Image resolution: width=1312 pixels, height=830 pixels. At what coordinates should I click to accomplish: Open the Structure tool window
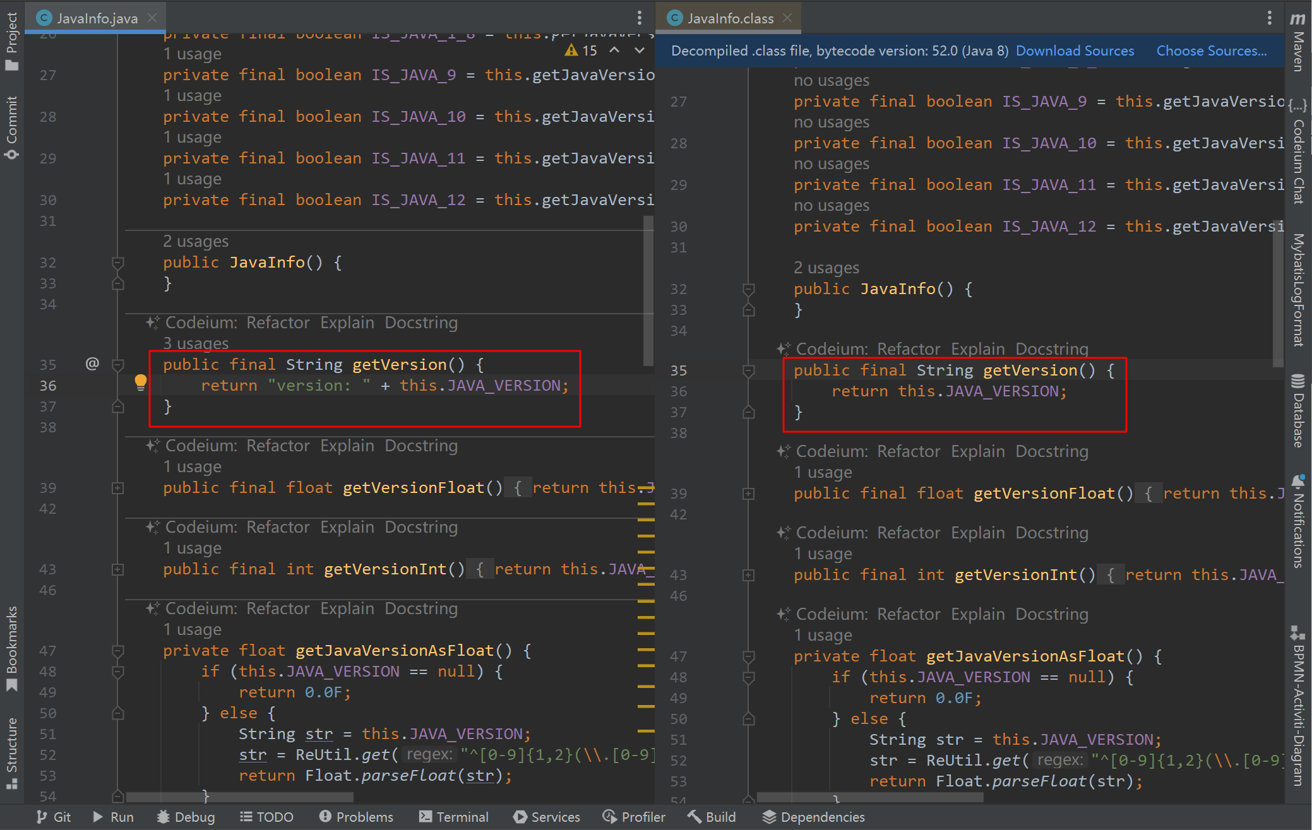pos(11,753)
